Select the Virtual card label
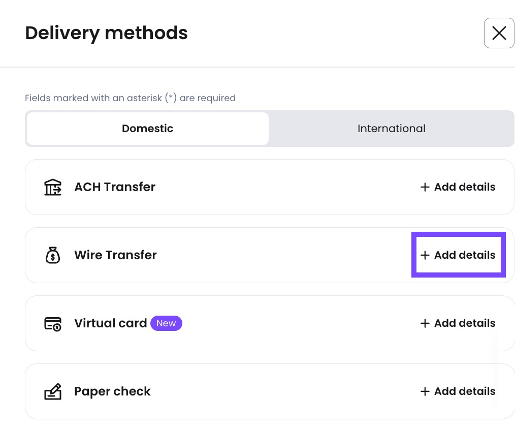515x428 pixels. tap(110, 323)
